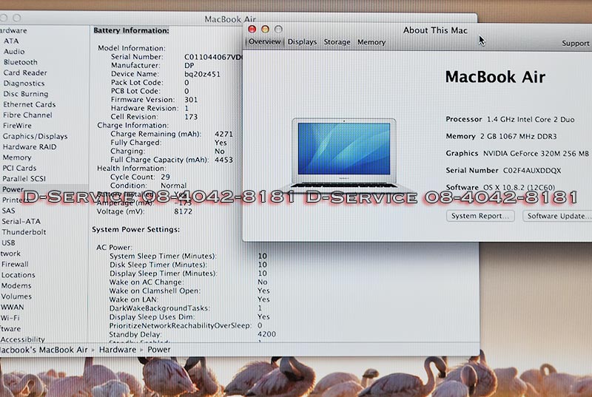Open the Memory tab in About This Mac
The width and height of the screenshot is (592, 397).
tap(371, 42)
